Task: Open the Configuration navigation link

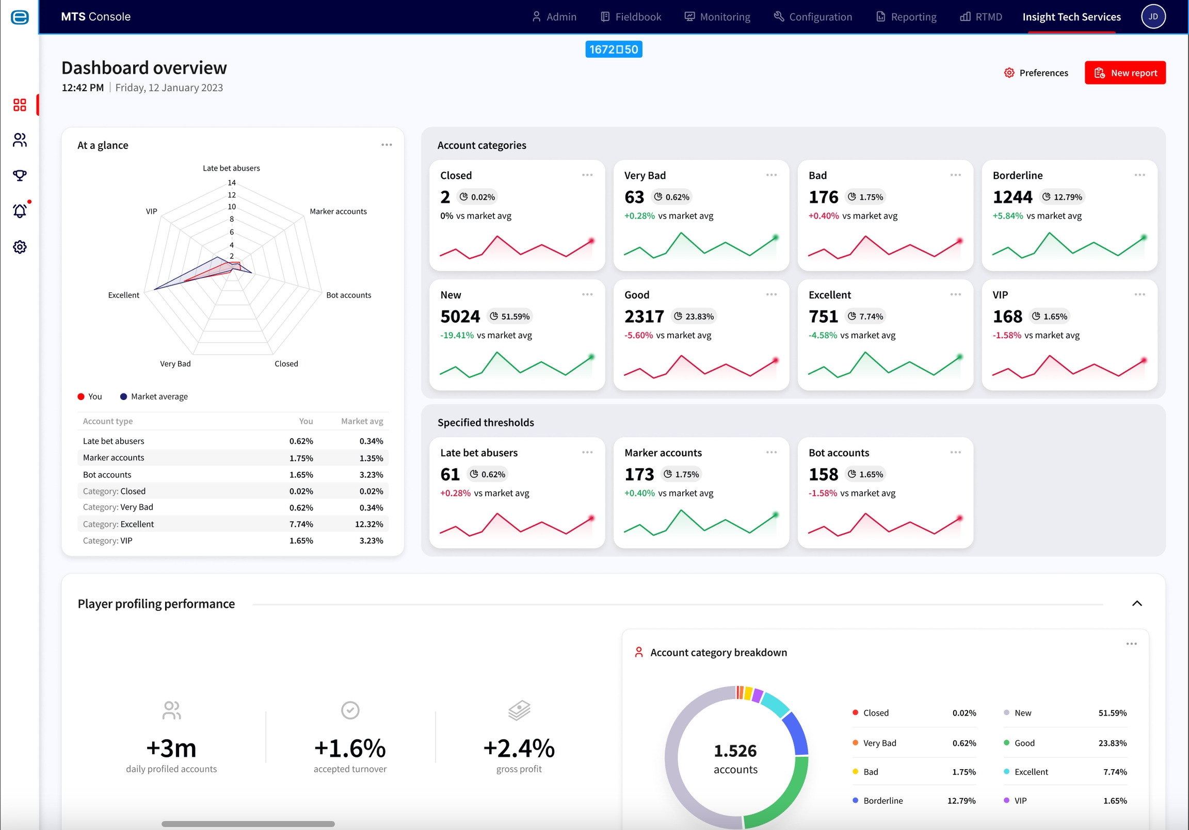Action: (x=813, y=16)
